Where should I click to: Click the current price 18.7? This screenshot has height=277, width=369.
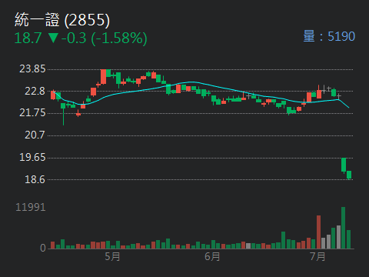click(x=28, y=38)
